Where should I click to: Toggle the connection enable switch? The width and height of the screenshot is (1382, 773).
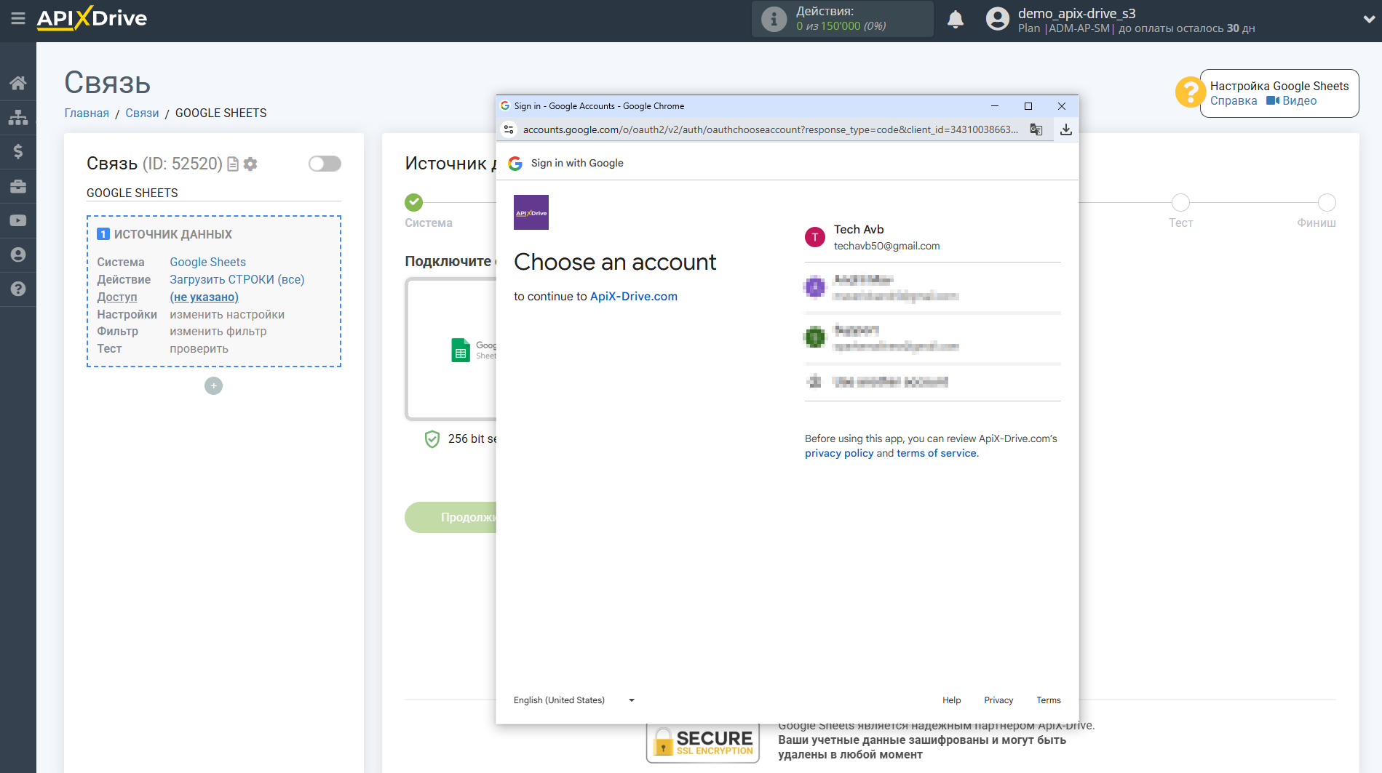point(325,164)
